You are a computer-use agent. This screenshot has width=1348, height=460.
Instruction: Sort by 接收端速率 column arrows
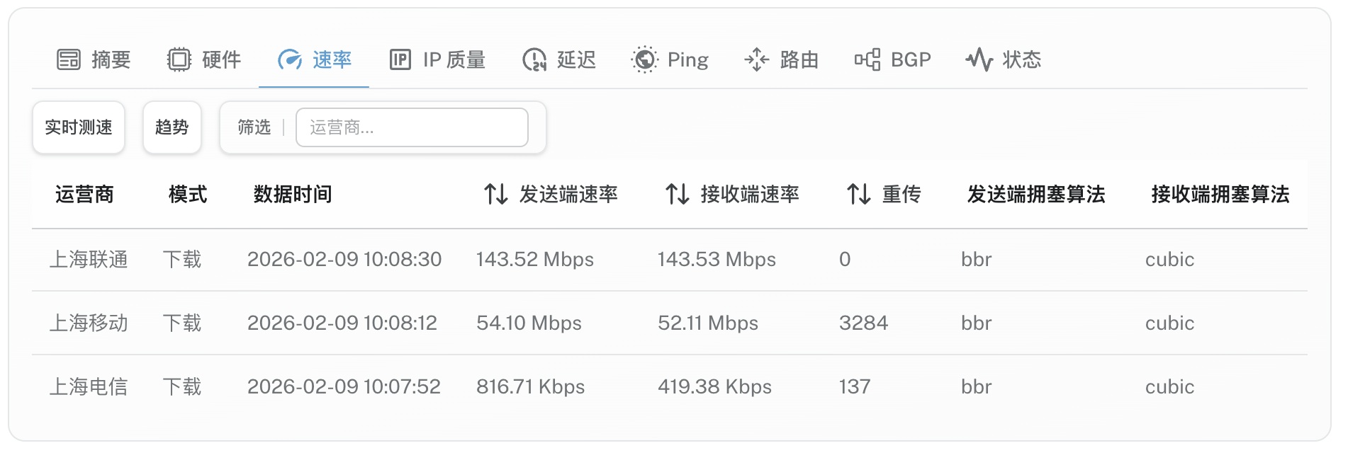[x=678, y=194]
